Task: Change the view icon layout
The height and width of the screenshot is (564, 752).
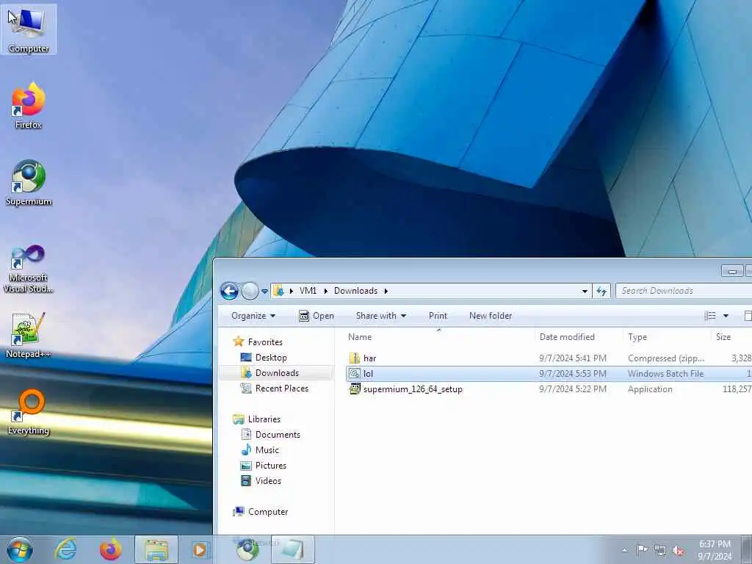Action: (x=710, y=316)
